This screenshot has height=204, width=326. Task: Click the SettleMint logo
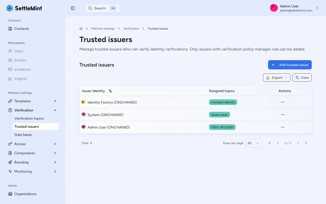(x=24, y=8)
